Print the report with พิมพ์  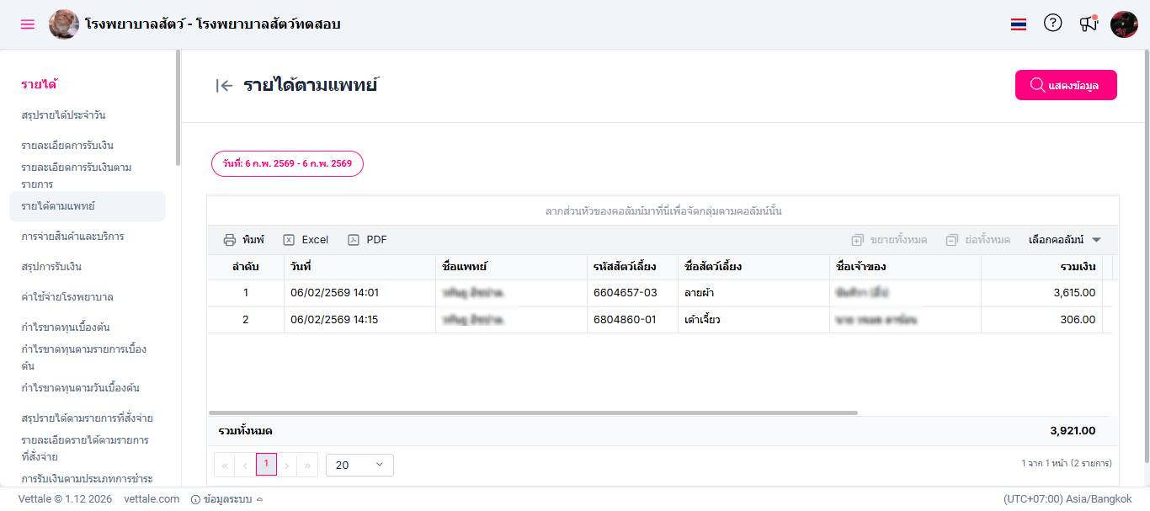(x=243, y=240)
